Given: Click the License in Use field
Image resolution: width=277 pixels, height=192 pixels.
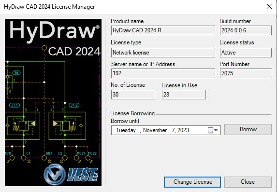Looking at the screenshot, I should pyautogui.click(x=184, y=95).
